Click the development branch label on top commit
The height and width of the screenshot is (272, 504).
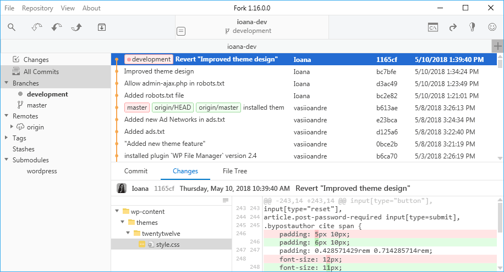click(149, 59)
